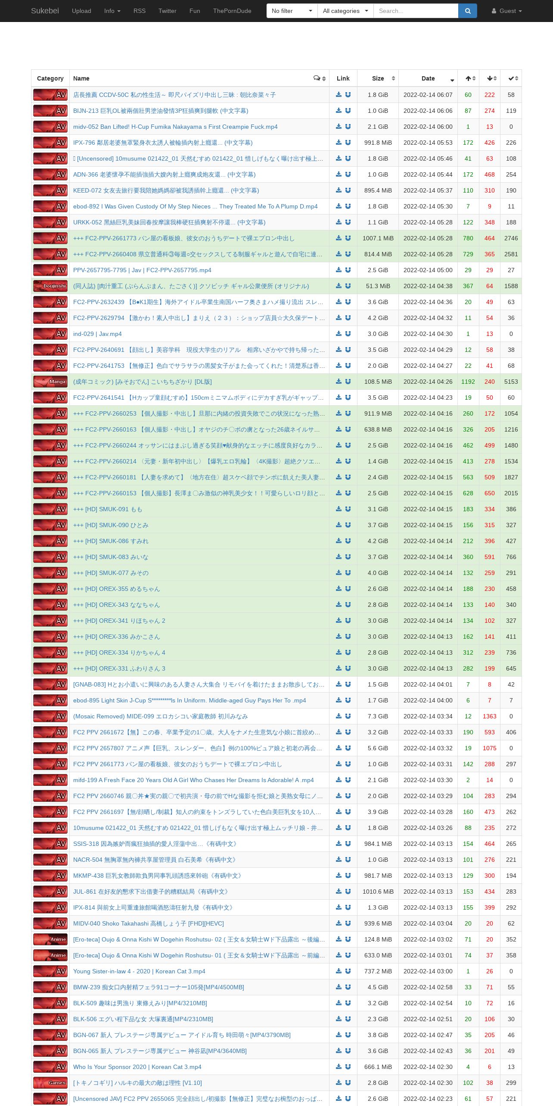553x1106 pixels.
Task: Open the MIDV-040 Shoko Takahashi title link
Action: [x=149, y=923]
